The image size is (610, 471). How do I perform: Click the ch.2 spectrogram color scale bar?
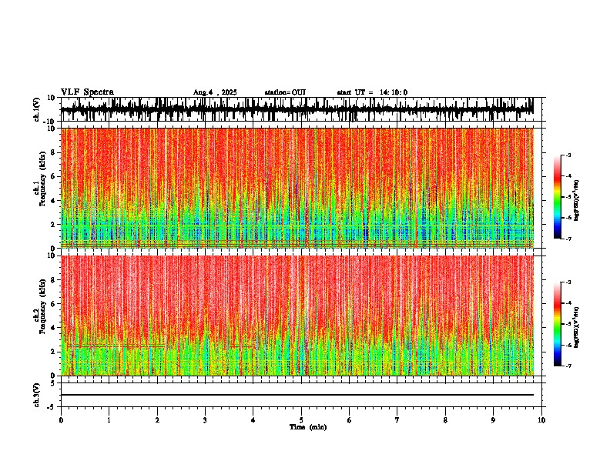557,324
